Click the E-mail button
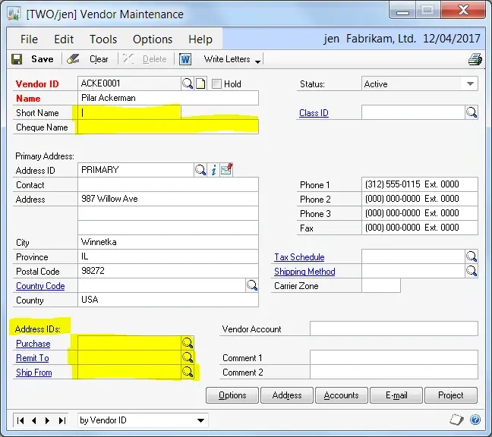The width and height of the screenshot is (492, 437). [396, 395]
